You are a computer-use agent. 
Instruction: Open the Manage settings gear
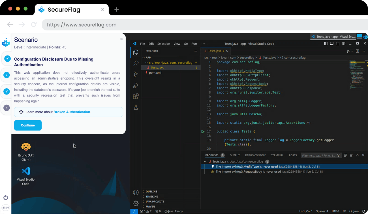tap(136, 203)
